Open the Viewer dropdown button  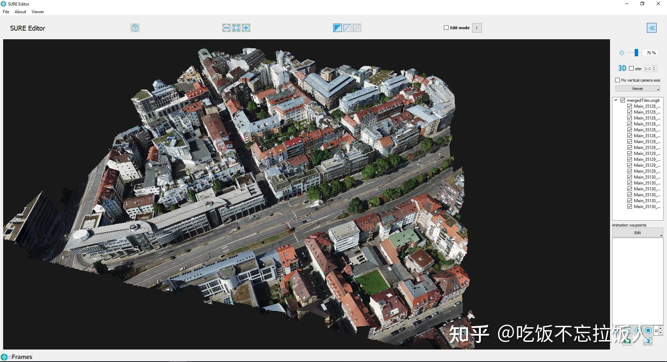click(x=637, y=89)
